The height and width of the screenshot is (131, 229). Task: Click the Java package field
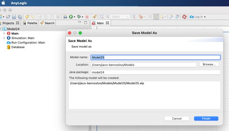tap(155, 72)
